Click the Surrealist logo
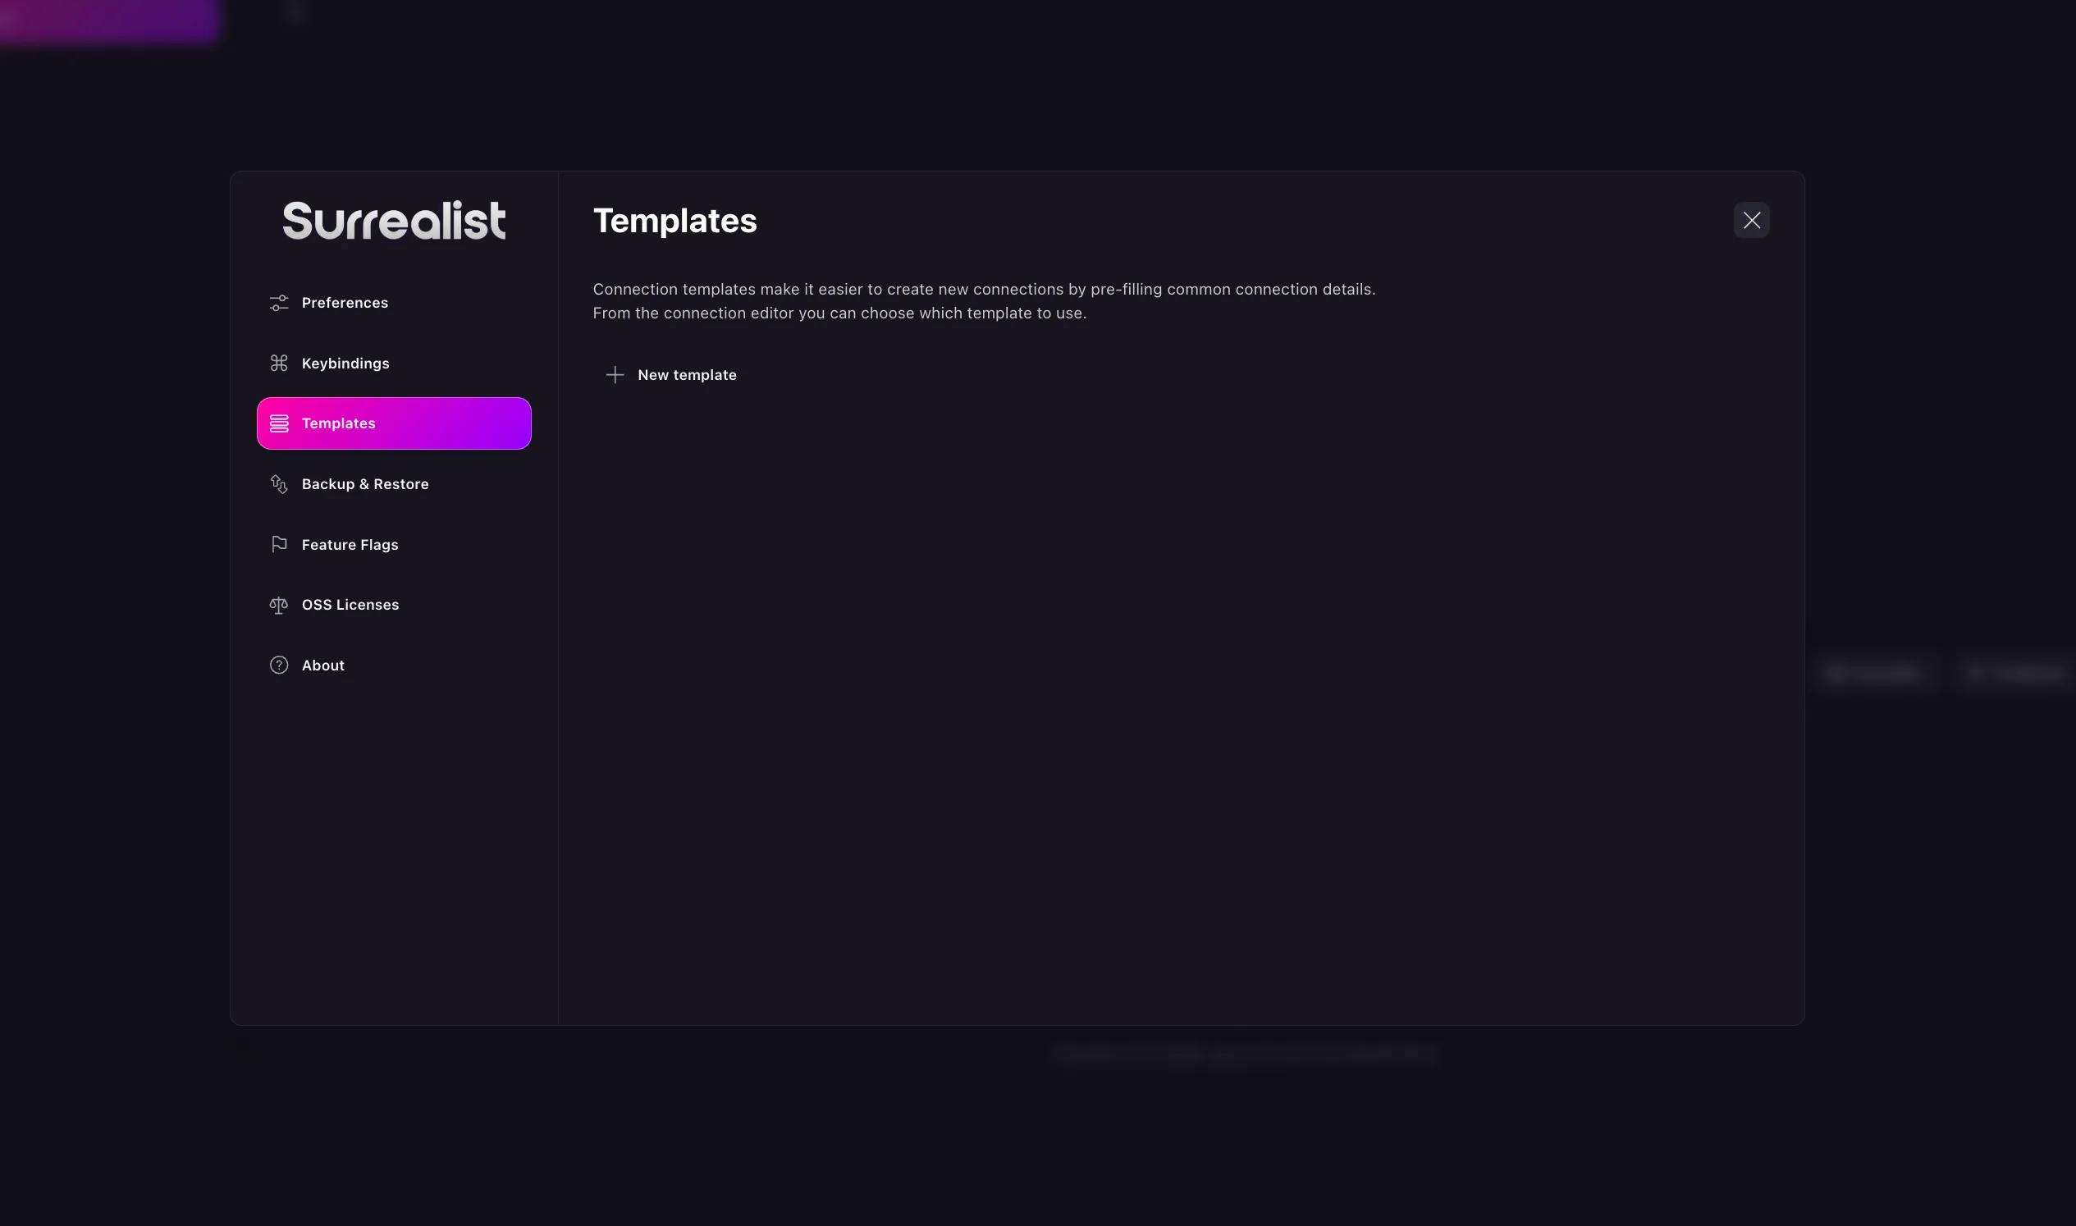The height and width of the screenshot is (1226, 2076). tap(393, 219)
